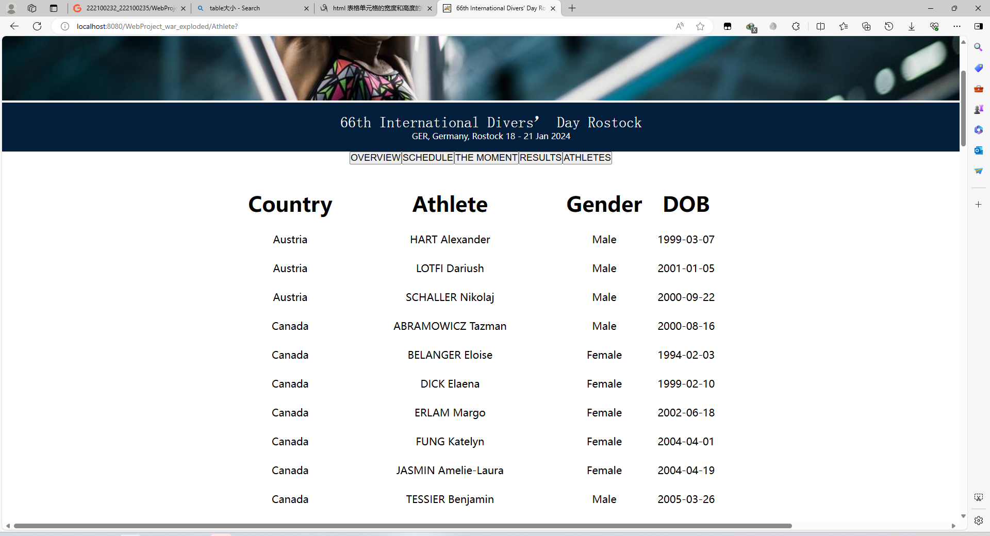Open Settings and more menu

pyautogui.click(x=957, y=26)
